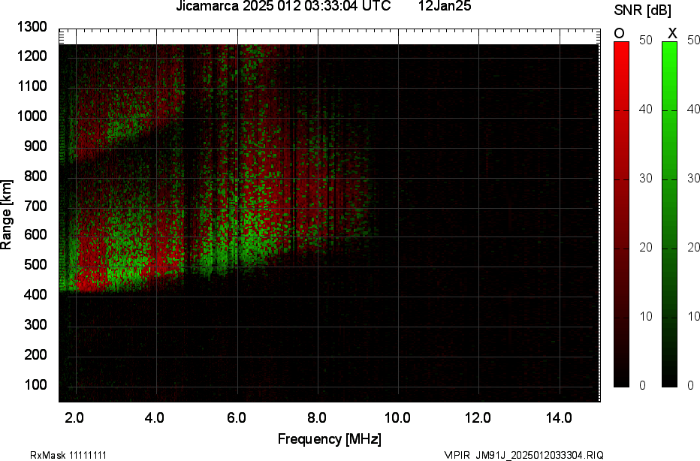Click the "100" range tick label
The image size is (700, 461).
(x=35, y=384)
